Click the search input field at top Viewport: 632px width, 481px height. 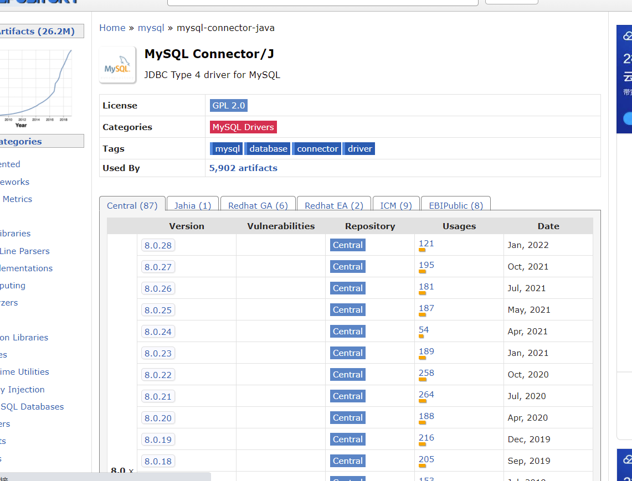(x=323, y=2)
